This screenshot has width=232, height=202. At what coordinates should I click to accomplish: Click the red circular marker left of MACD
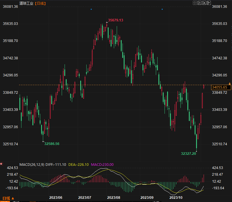tap(1, 164)
